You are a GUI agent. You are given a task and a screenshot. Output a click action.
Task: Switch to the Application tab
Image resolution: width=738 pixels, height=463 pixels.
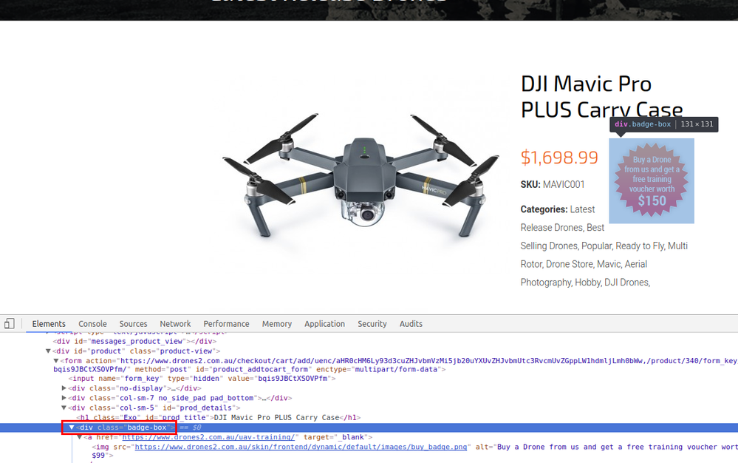(x=324, y=324)
